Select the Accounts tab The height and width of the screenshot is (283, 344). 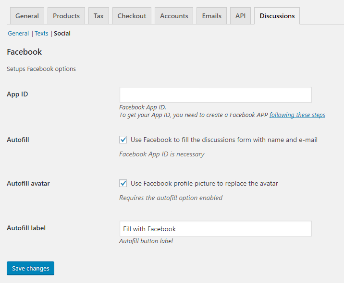(x=174, y=16)
